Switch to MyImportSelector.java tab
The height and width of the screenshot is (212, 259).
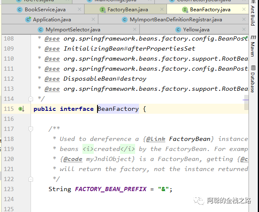click(x=71, y=30)
